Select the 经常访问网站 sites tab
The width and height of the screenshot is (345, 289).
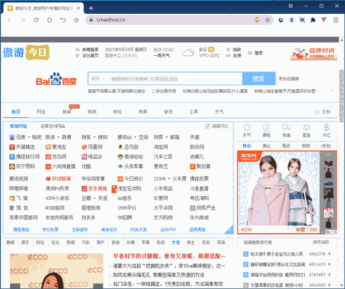(x=53, y=126)
